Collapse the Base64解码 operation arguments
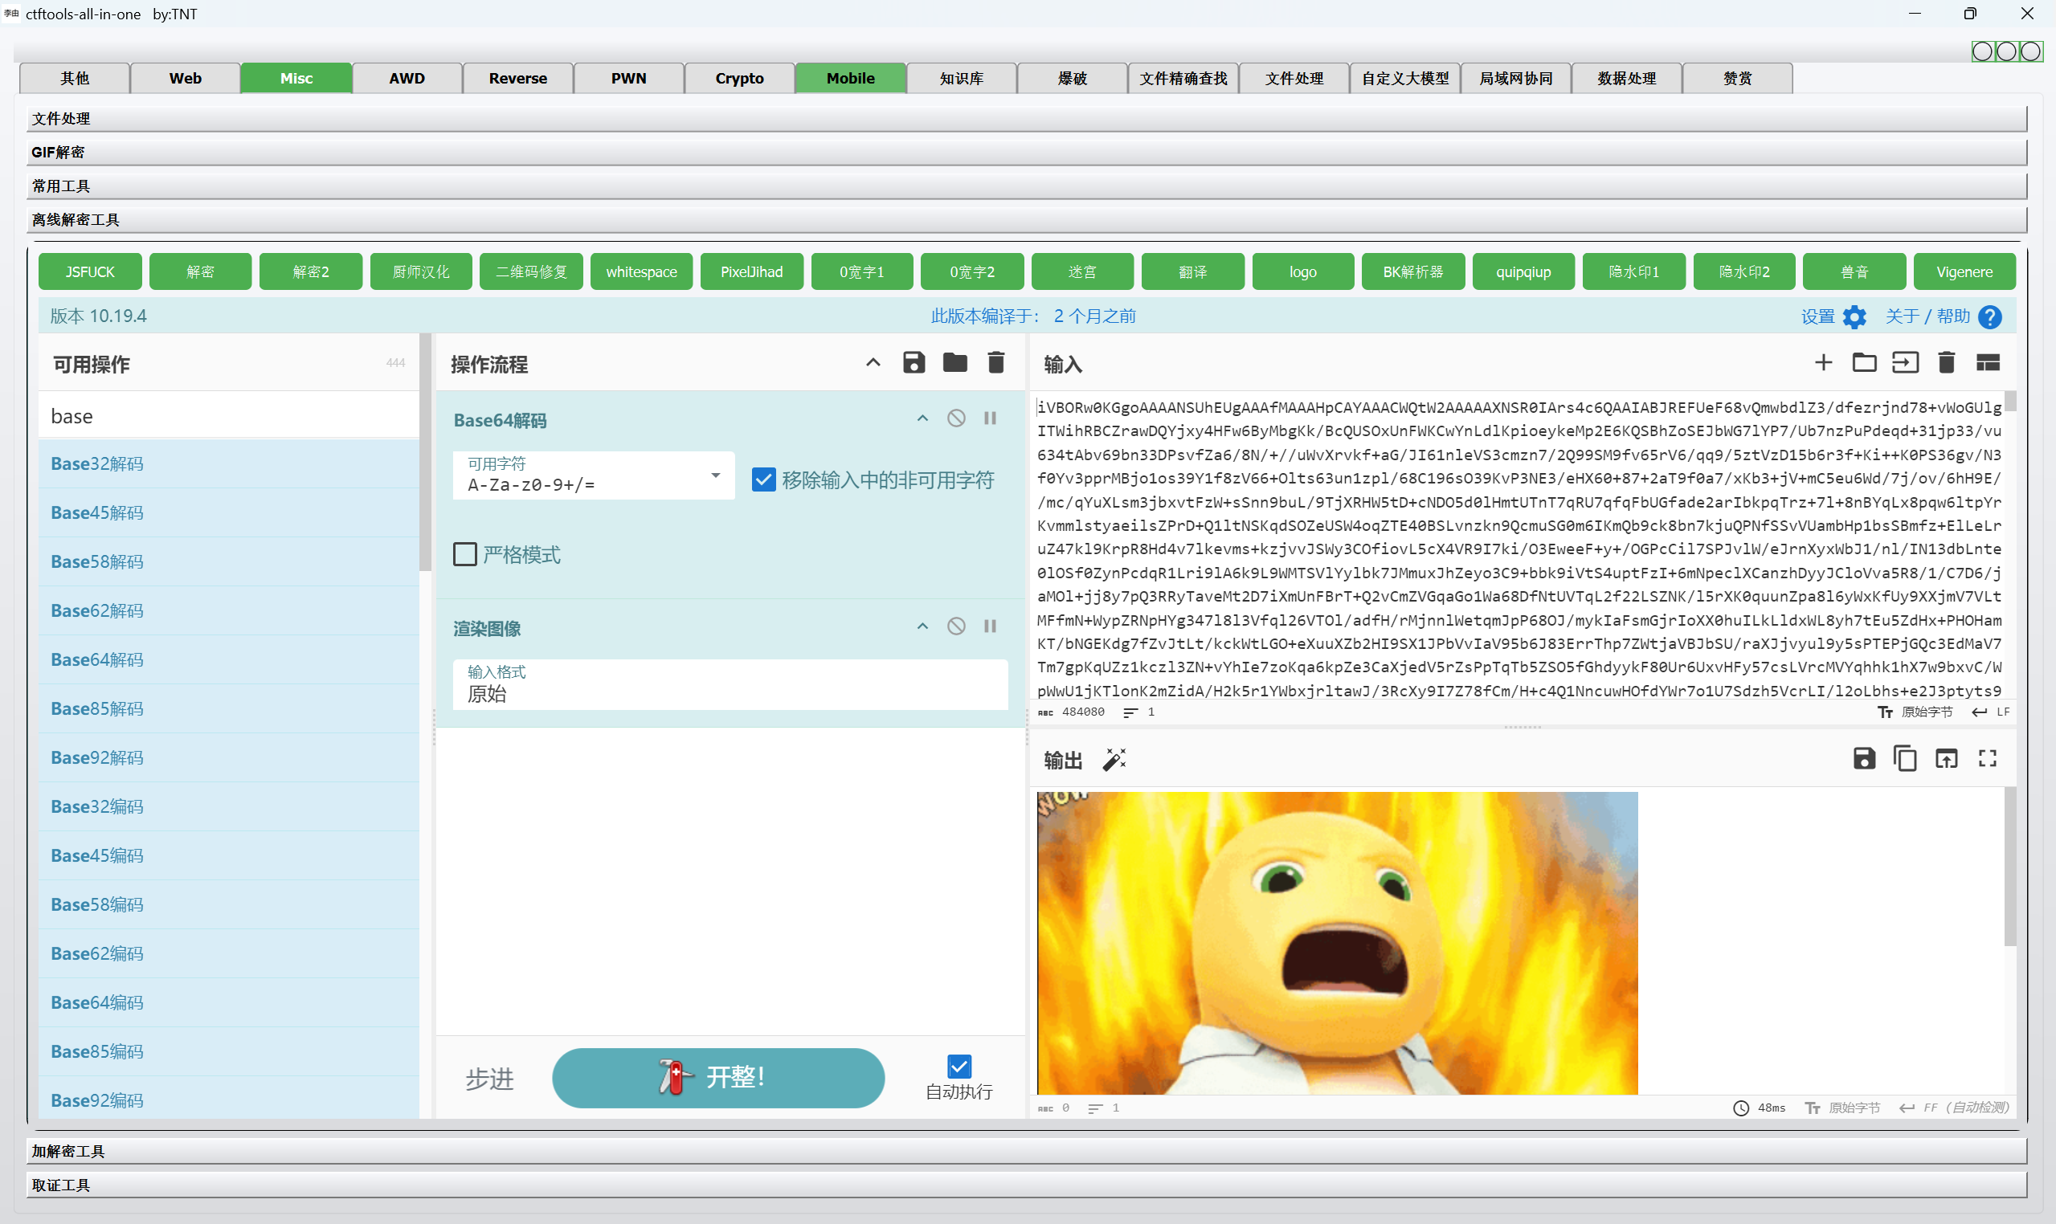The image size is (2056, 1224). (922, 418)
